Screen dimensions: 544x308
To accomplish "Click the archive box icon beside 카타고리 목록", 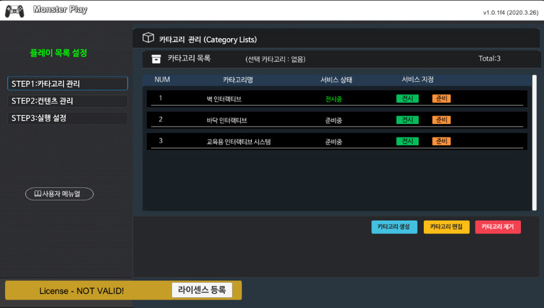I will [x=156, y=59].
